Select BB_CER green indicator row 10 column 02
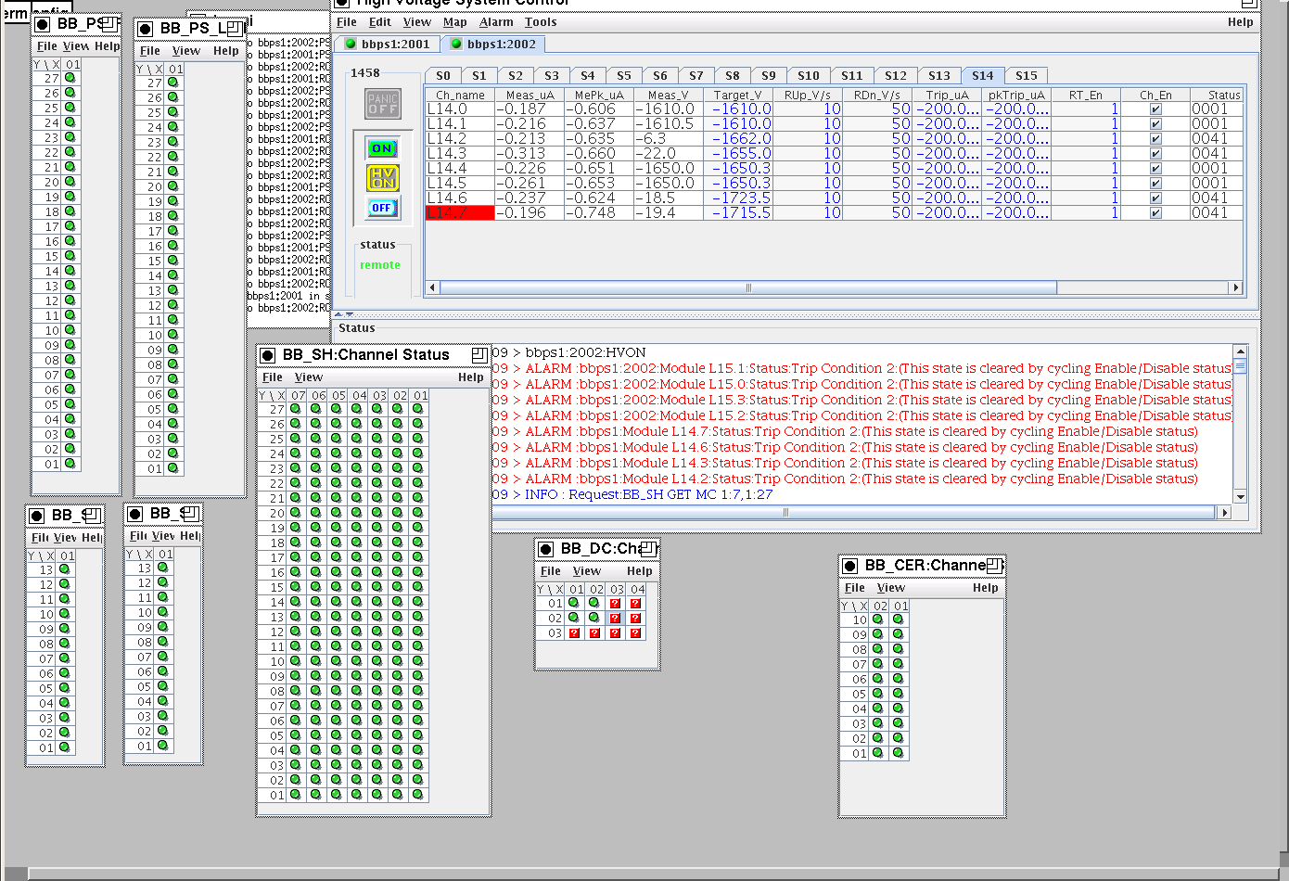Image resolution: width=1289 pixels, height=881 pixels. [878, 619]
